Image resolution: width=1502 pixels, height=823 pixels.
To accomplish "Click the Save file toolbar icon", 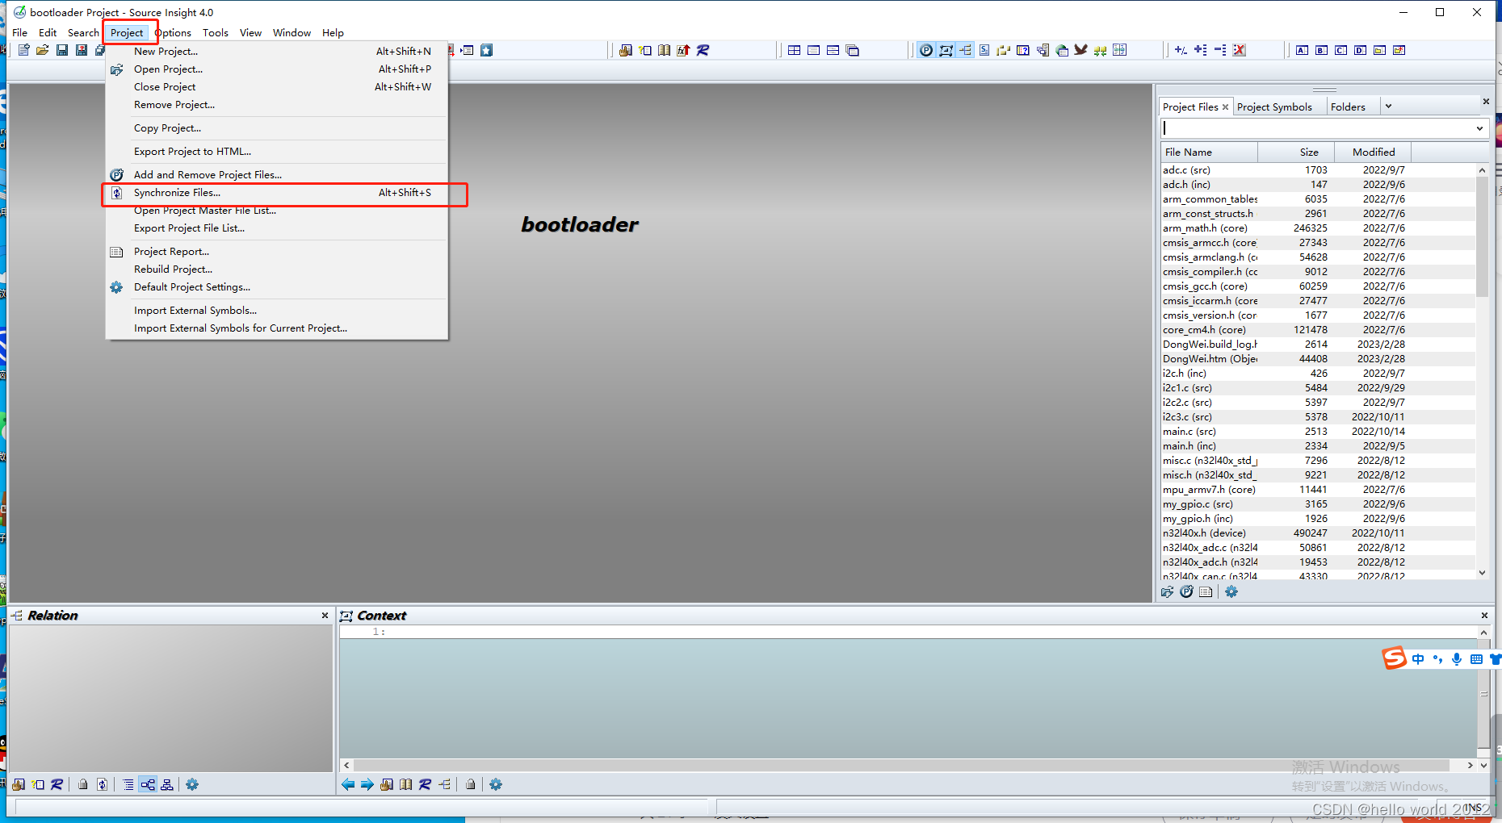I will (x=62, y=50).
